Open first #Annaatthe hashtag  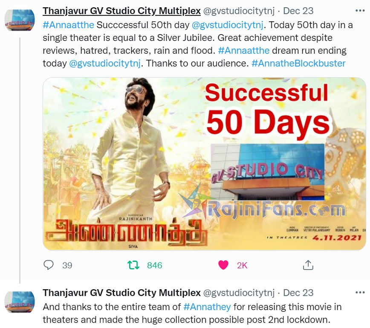[69, 25]
